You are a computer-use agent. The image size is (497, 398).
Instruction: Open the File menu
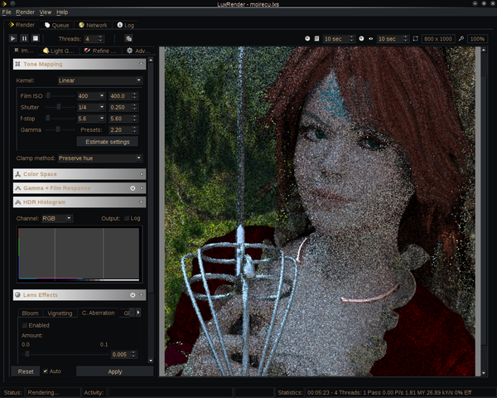7,12
